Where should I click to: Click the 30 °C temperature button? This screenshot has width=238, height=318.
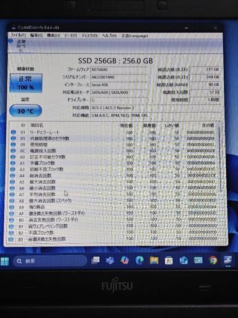click(25, 111)
